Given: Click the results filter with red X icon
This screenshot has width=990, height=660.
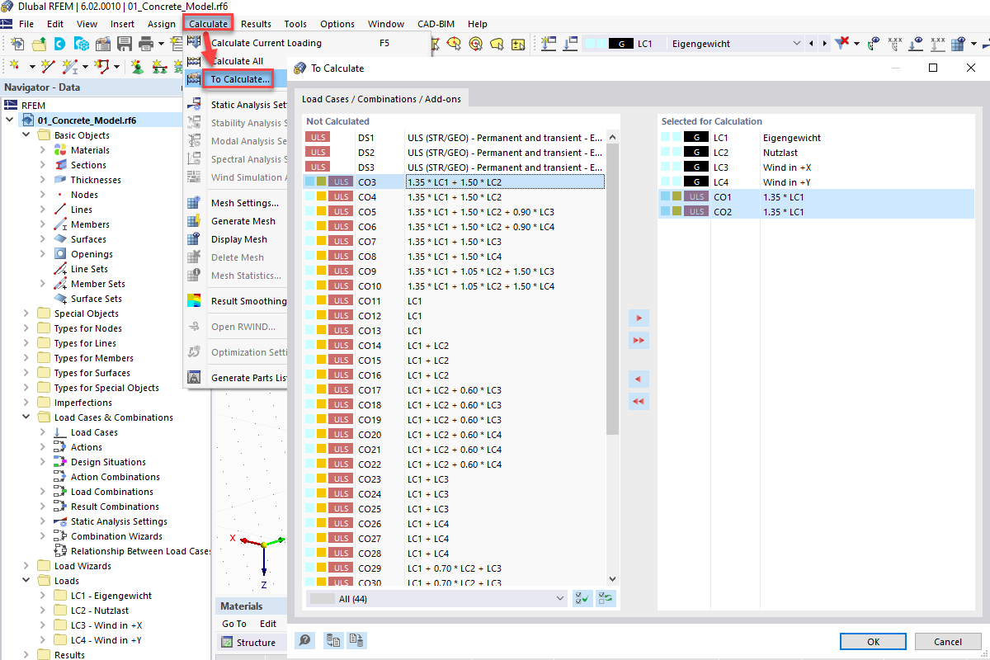Looking at the screenshot, I should tap(841, 43).
